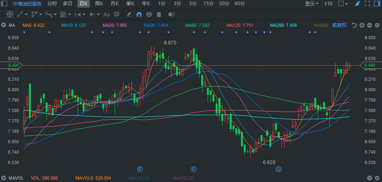382x182 pixels.
Task: Close the MAVOL volume panel
Action: click(x=370, y=178)
